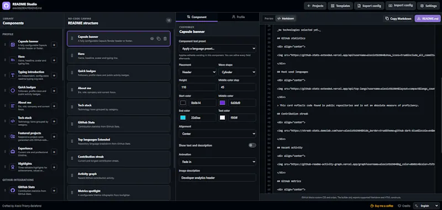Open the Text color white swatch
This screenshot has height=210, width=442.
pyautogui.click(x=223, y=117)
